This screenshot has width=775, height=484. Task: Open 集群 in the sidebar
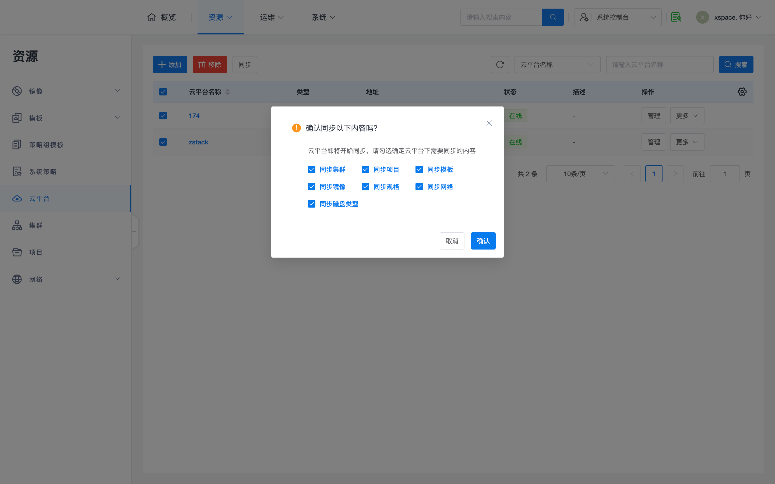coord(36,225)
